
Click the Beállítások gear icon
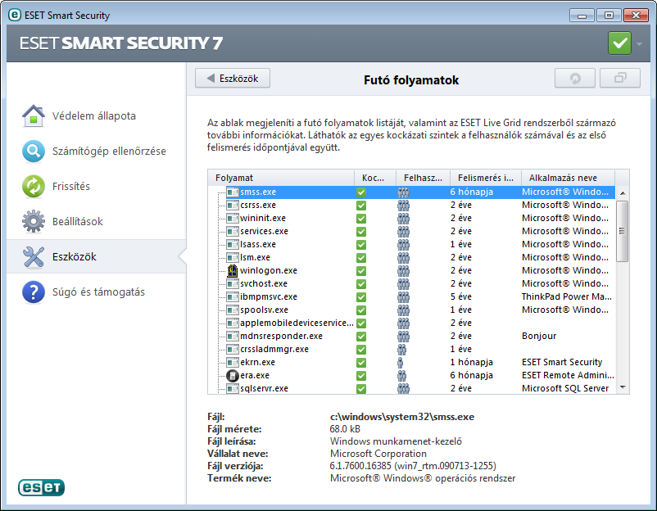pos(33,221)
